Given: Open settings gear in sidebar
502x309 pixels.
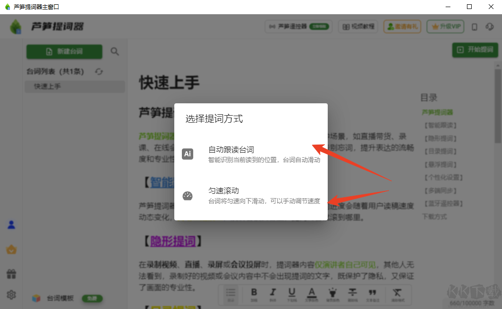Looking at the screenshot, I should (x=11, y=295).
